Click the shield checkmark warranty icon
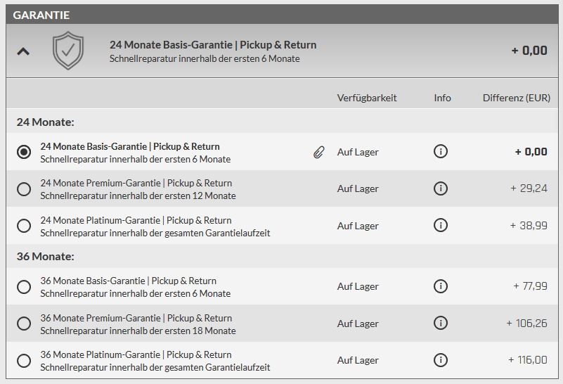563x384 pixels. (x=68, y=51)
